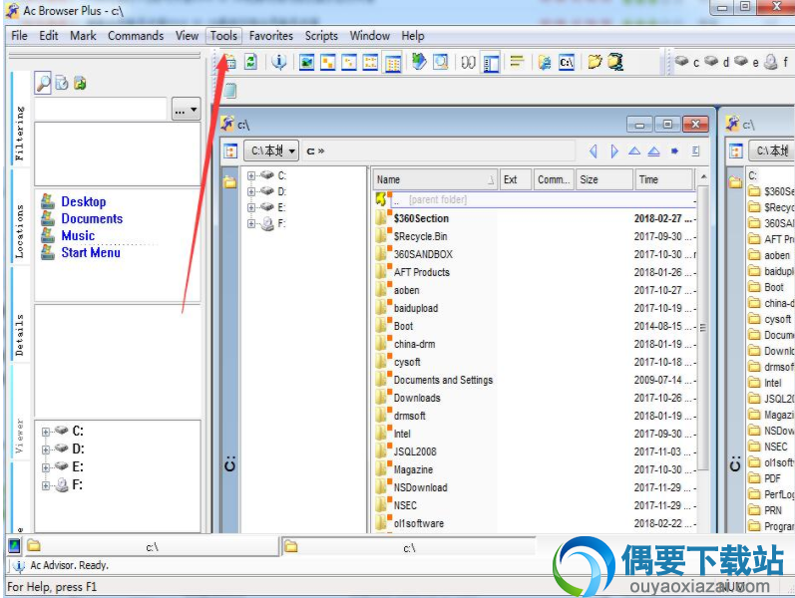The image size is (795, 598).
Task: Switch to thumbnails picture view icon
Action: click(307, 63)
